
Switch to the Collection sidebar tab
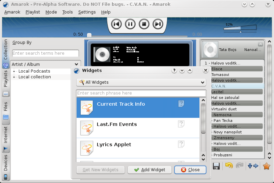tap(6, 53)
